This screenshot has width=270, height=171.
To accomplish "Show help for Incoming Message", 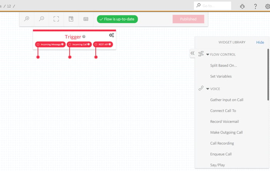I will [62, 44].
